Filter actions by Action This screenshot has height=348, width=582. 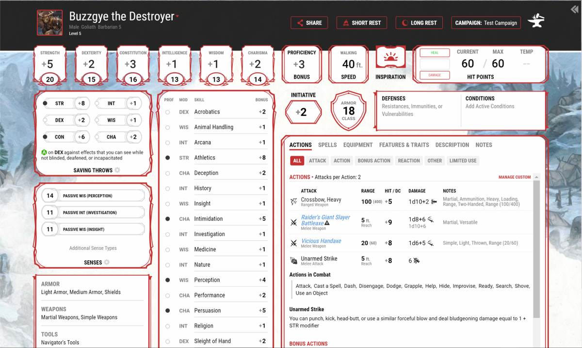pyautogui.click(x=342, y=161)
